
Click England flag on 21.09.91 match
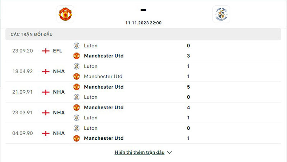pos(46,92)
